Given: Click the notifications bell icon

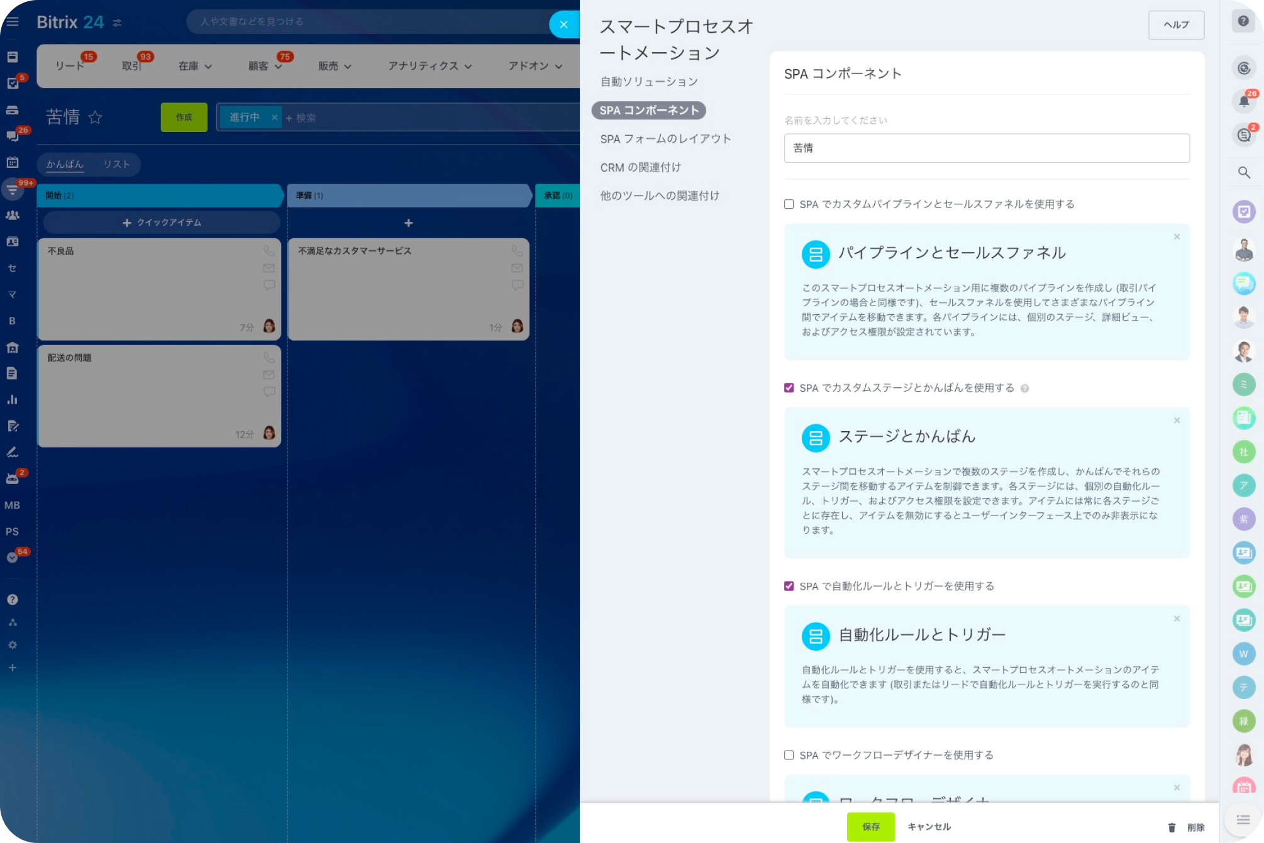Looking at the screenshot, I should pyautogui.click(x=1243, y=101).
